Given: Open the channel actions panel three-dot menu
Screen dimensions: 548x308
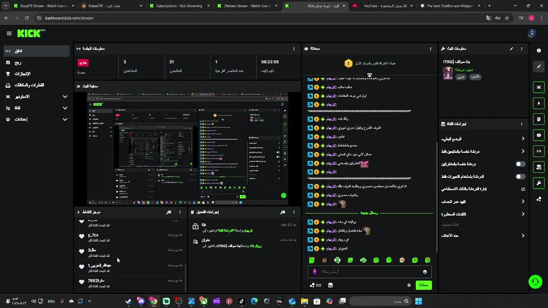Looking at the screenshot, I should [x=521, y=124].
